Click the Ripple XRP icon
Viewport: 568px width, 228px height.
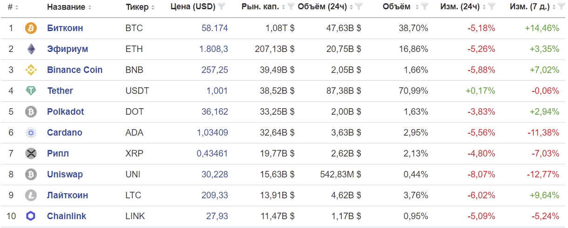[x=31, y=154]
